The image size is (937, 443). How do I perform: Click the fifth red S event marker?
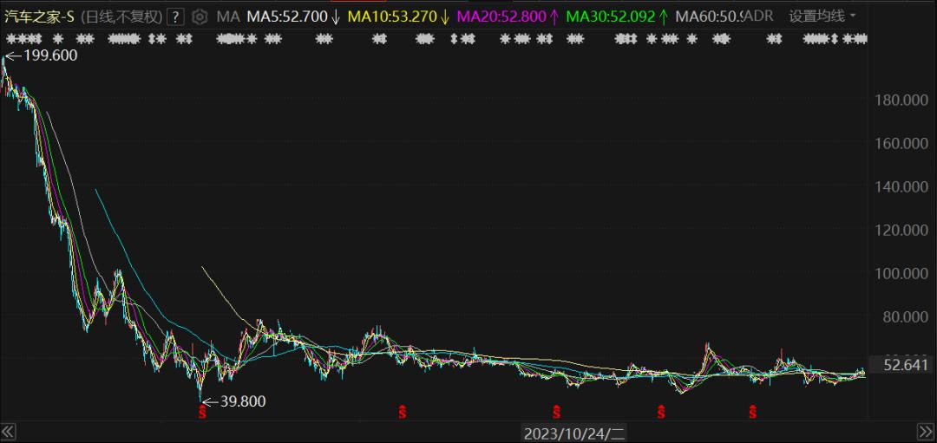pos(753,412)
